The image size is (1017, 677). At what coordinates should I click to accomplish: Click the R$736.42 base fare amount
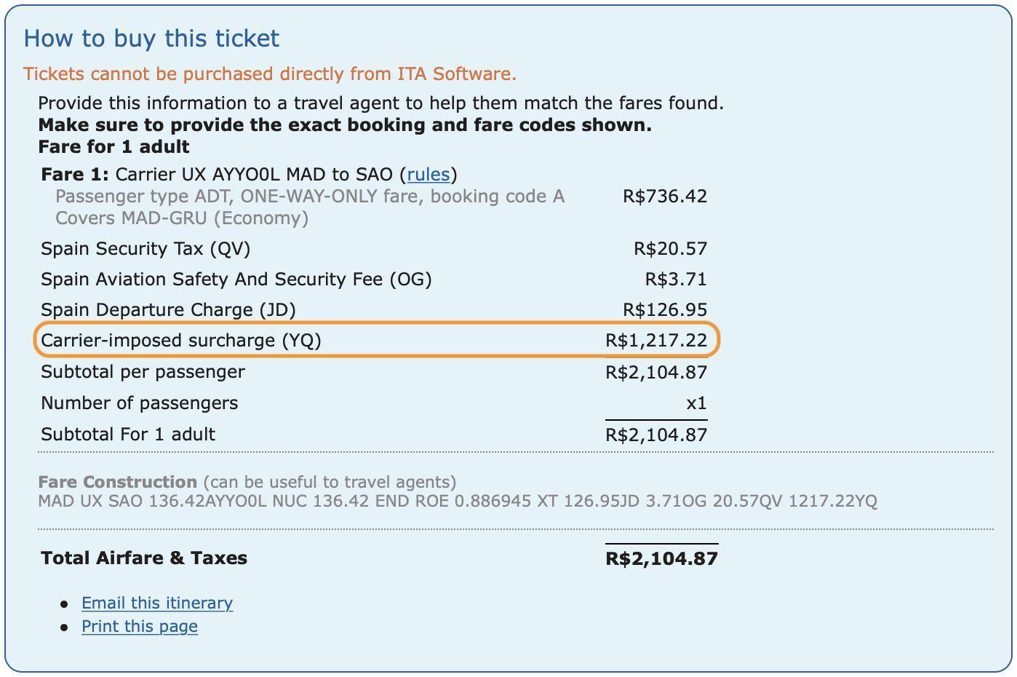pyautogui.click(x=665, y=197)
